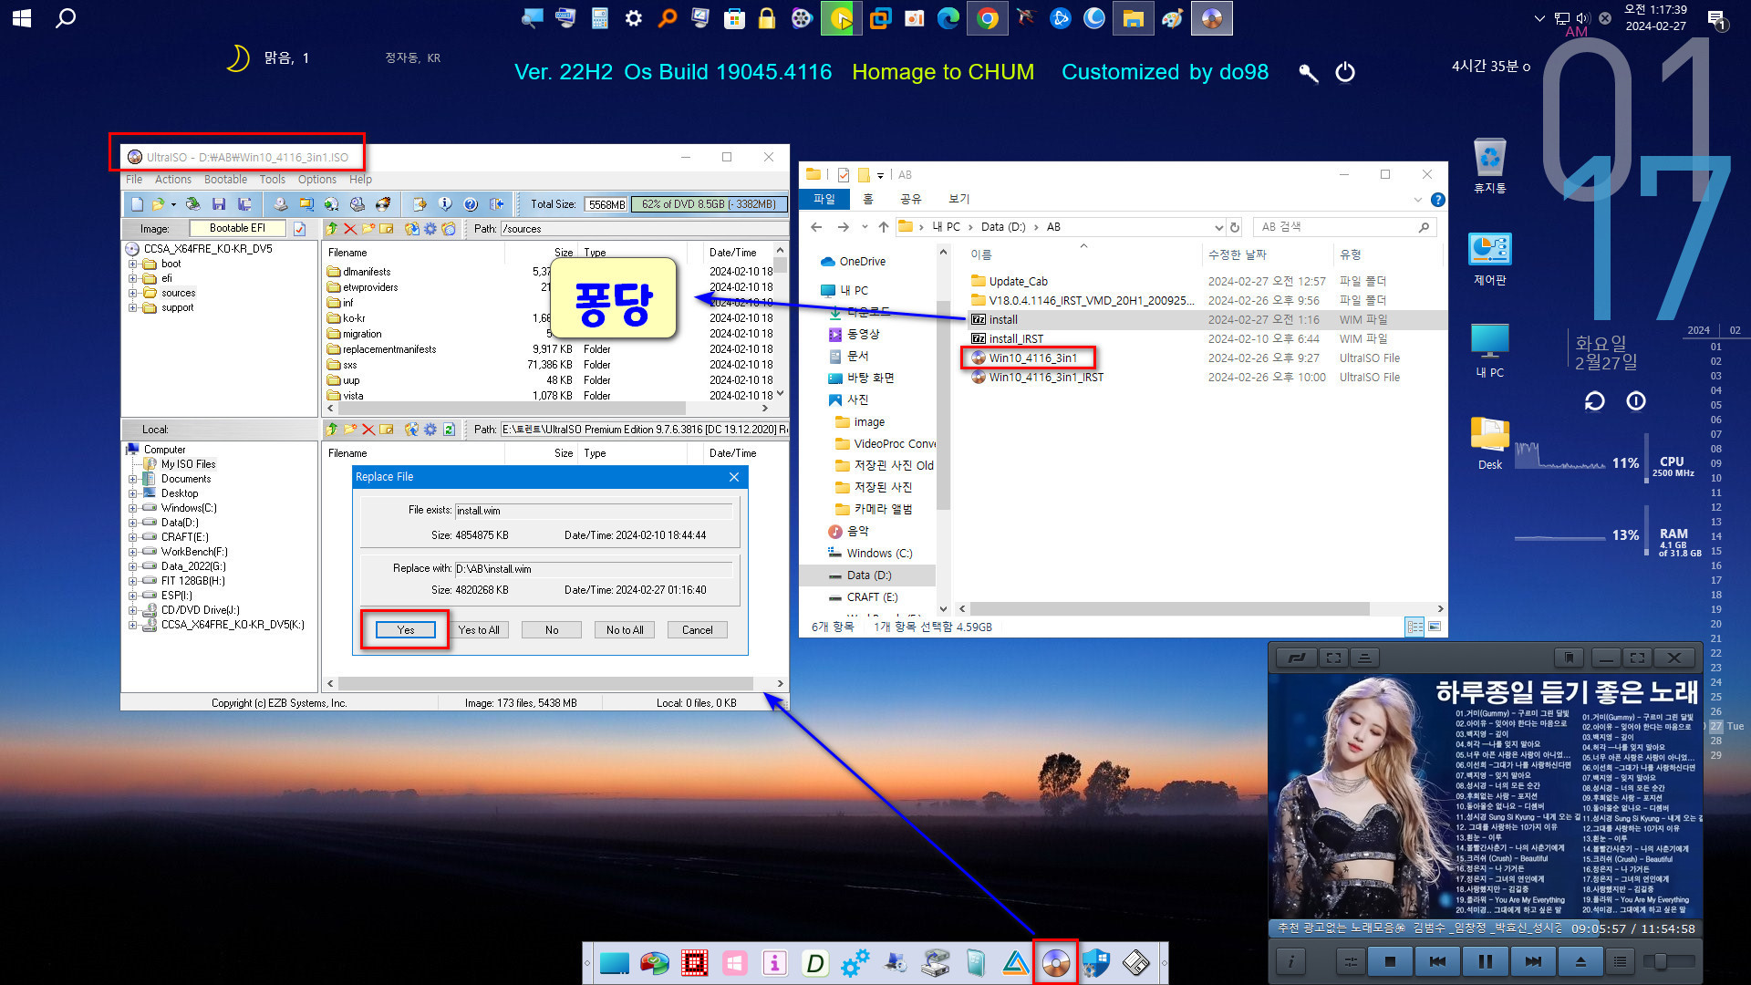The width and height of the screenshot is (1751, 985).
Task: Click the Total Size 5568MB field
Action: (606, 204)
